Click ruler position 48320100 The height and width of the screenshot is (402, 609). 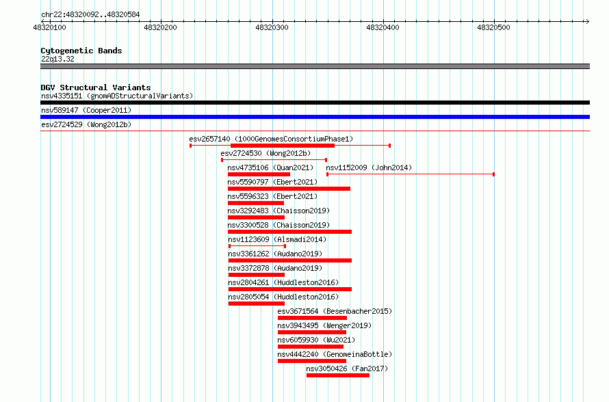[x=50, y=27]
